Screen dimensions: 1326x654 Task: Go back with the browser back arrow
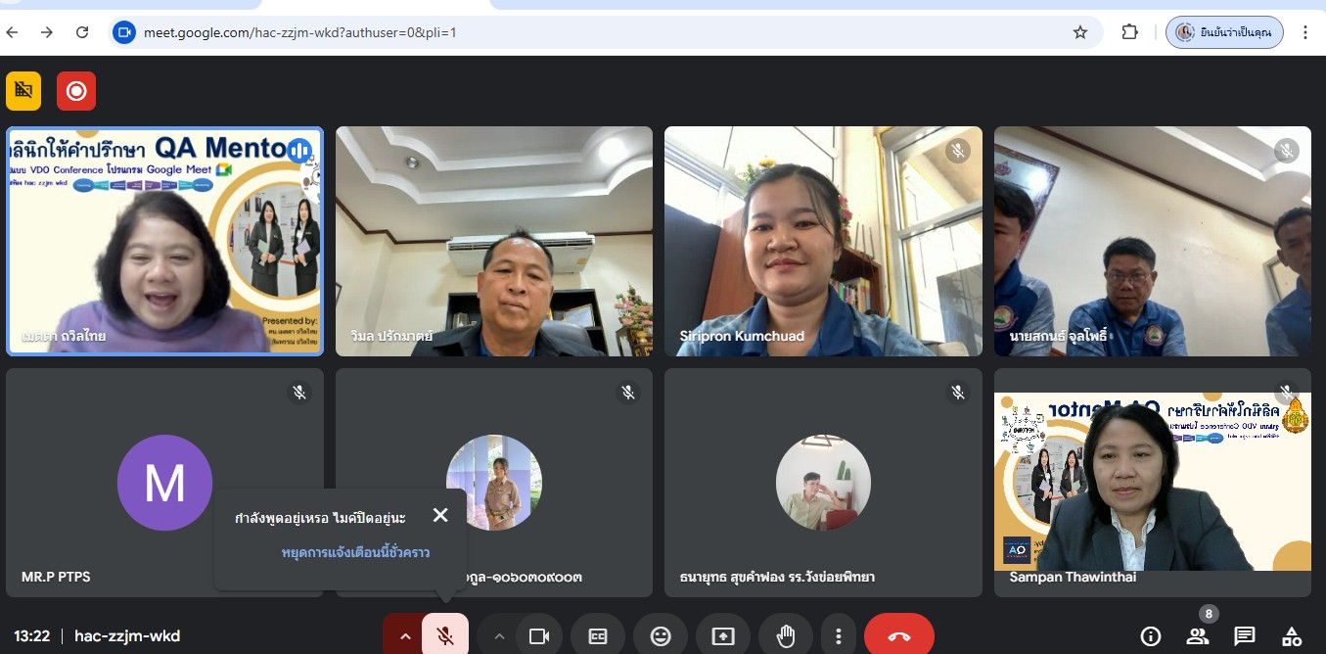coord(12,32)
